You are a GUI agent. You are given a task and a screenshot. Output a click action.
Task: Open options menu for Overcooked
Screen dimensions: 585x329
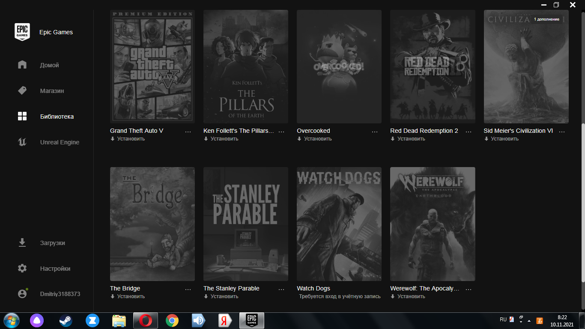click(375, 132)
